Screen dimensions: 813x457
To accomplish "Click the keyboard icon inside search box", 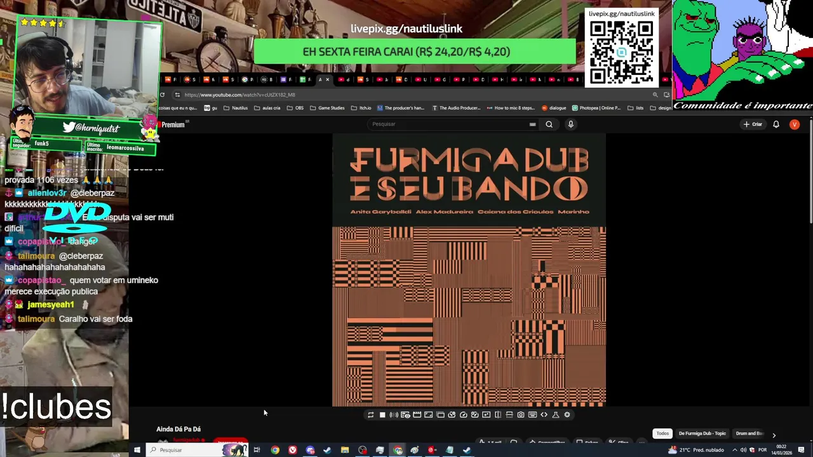I will 532,124.
